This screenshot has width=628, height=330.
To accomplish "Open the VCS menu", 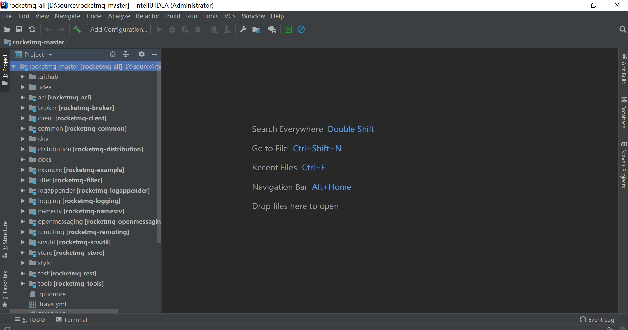I will tap(230, 16).
